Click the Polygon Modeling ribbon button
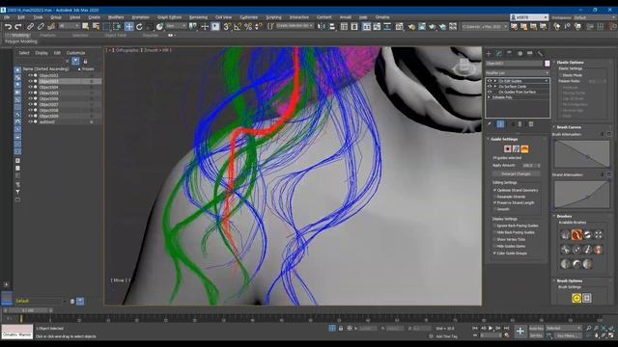 click(x=21, y=41)
